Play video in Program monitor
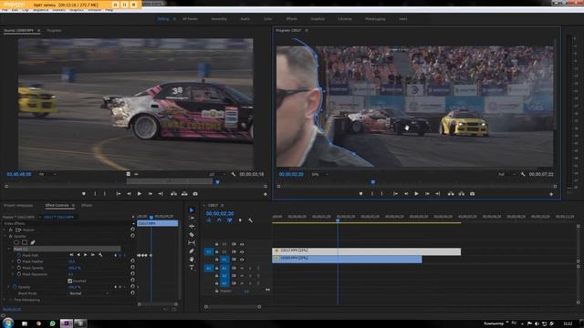Image resolution: width=584 pixels, height=328 pixels. click(416, 194)
